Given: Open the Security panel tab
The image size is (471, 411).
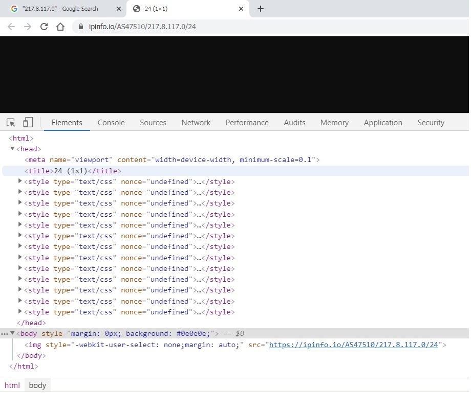Looking at the screenshot, I should 431,122.
